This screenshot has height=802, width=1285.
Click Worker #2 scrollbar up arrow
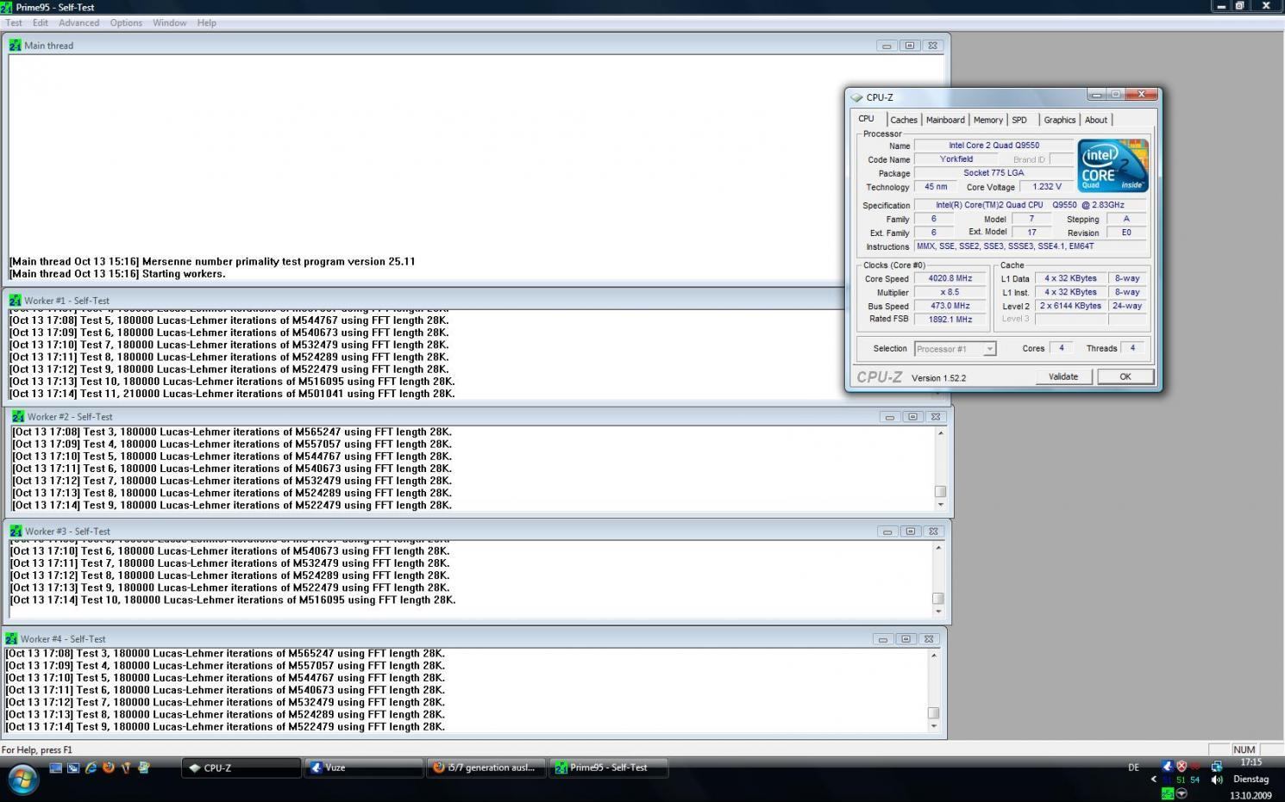[x=940, y=432]
